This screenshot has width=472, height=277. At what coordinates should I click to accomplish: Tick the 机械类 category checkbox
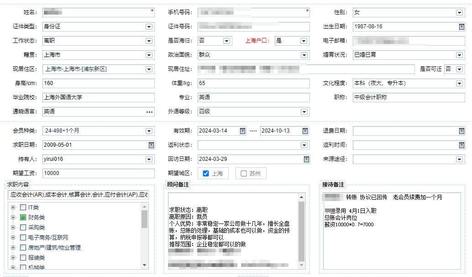(23, 267)
